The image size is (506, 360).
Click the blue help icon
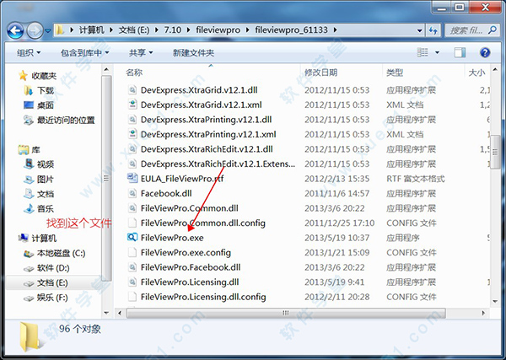coord(485,52)
